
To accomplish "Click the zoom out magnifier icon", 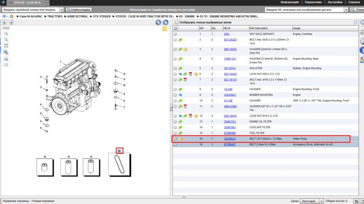I will coord(6,40).
